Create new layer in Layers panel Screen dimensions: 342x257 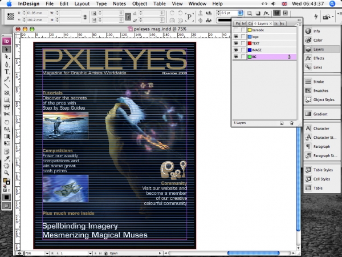[x=282, y=123]
